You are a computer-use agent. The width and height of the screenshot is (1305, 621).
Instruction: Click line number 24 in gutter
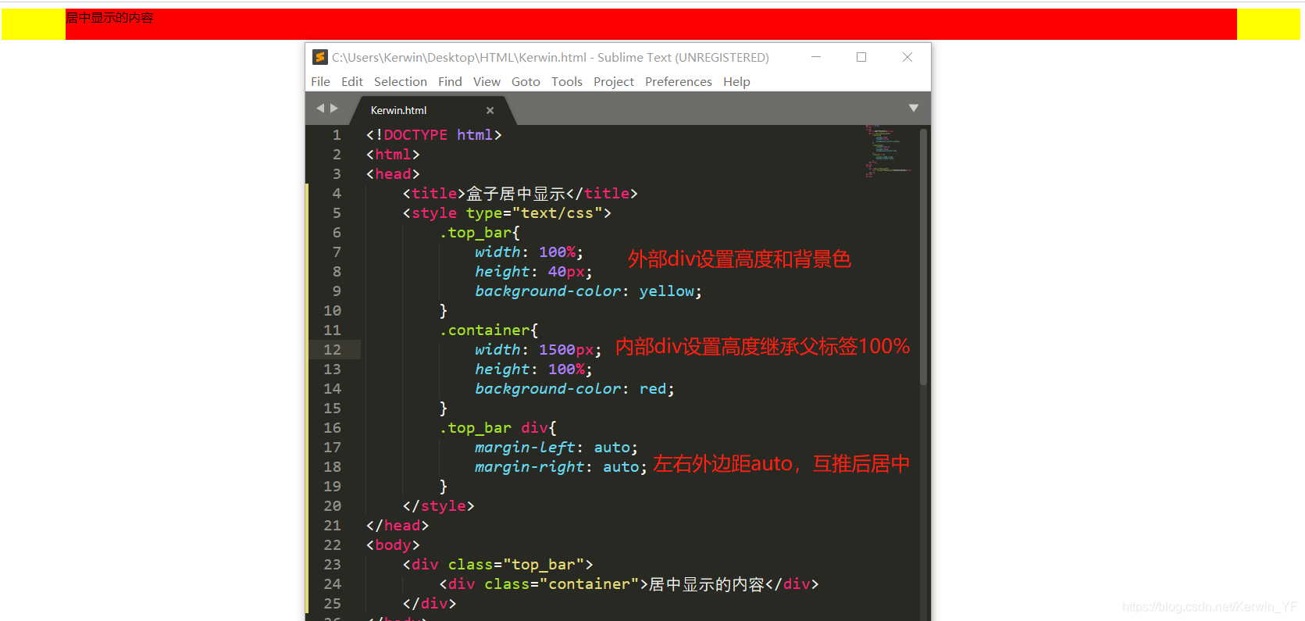tap(333, 584)
